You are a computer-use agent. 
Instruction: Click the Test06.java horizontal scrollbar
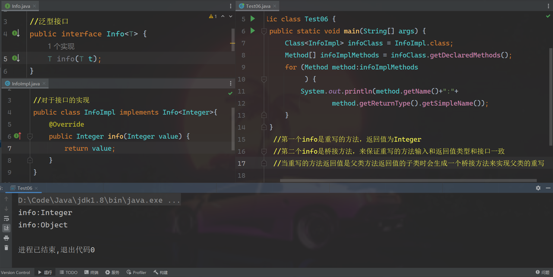click(408, 180)
